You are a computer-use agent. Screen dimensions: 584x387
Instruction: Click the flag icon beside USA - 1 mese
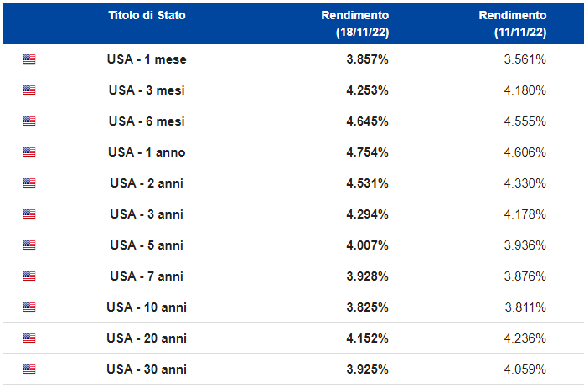coord(29,59)
